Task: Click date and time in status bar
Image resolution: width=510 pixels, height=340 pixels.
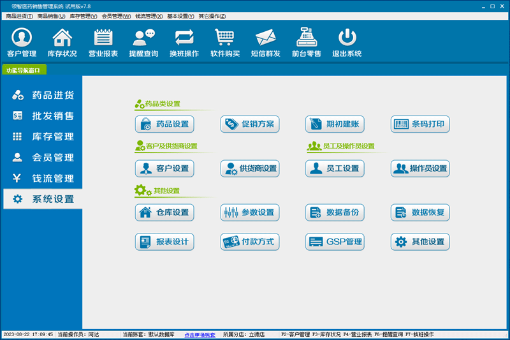Action: coord(28,334)
